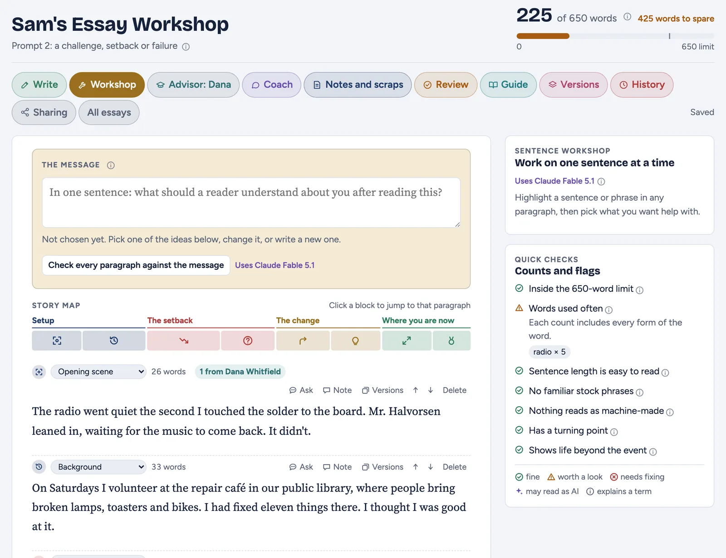
Task: Open the Opening scene paragraph type dropdown
Action: (98, 372)
